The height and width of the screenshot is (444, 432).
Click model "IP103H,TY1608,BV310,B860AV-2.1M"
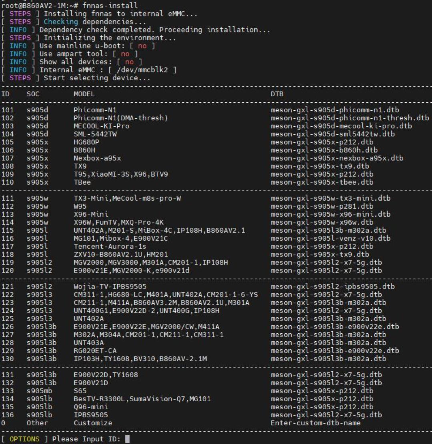coord(140,359)
